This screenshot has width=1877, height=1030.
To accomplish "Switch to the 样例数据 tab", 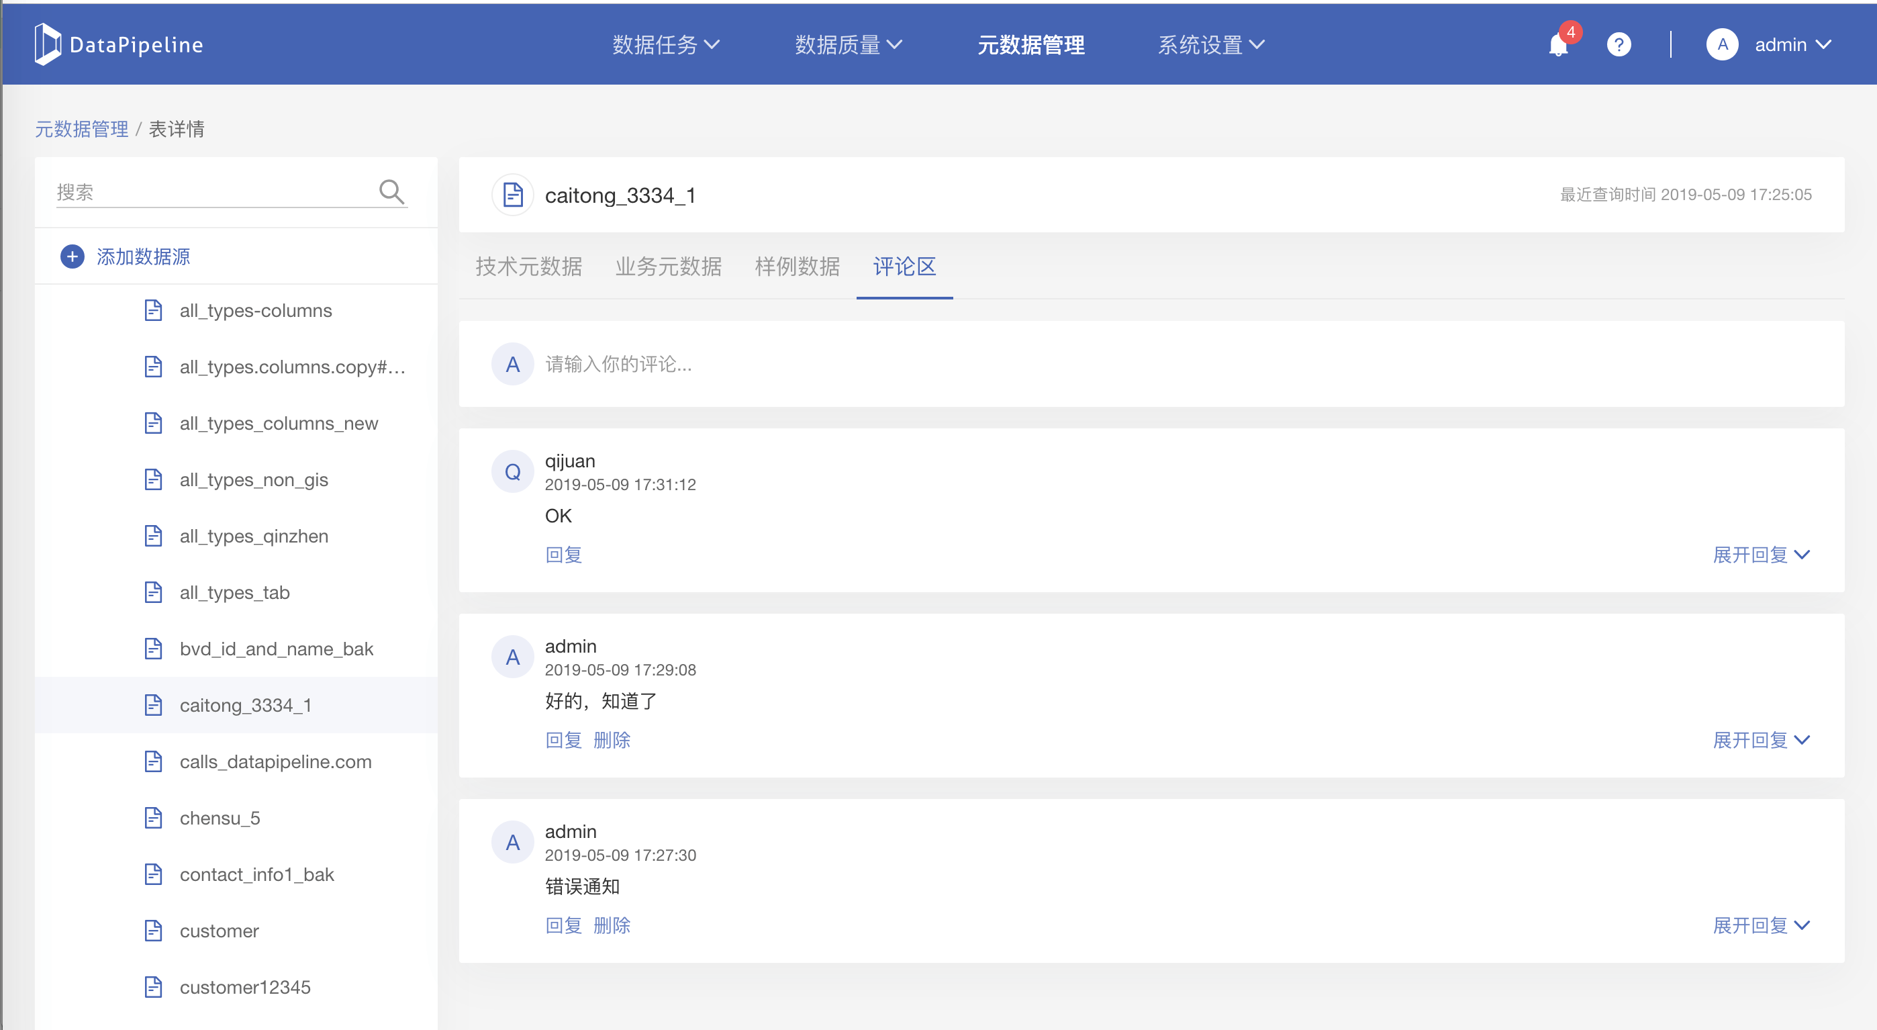I will 797,267.
